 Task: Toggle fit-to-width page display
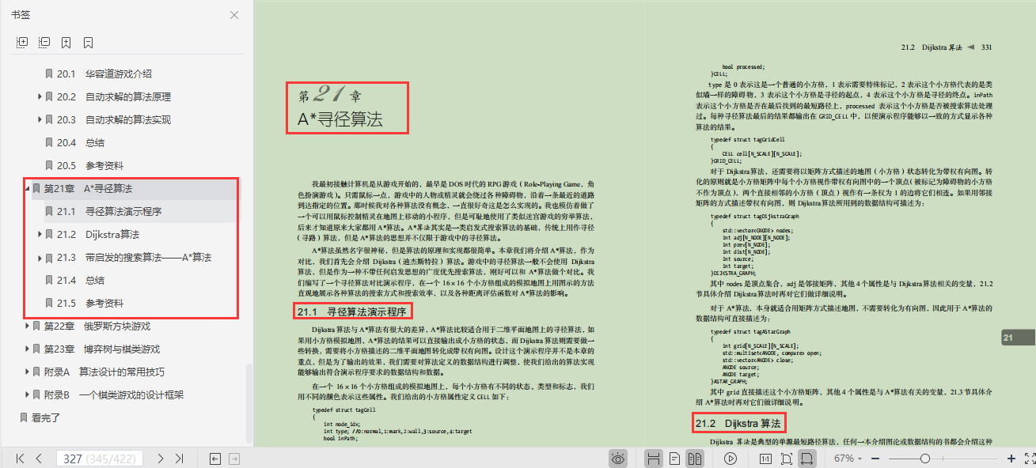[808, 457]
